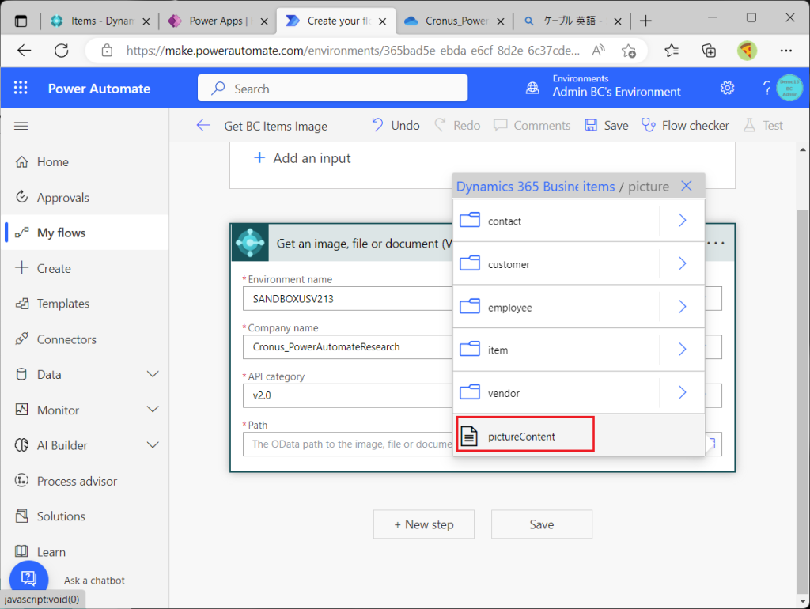Go back using the flow editor arrow

tap(203, 126)
